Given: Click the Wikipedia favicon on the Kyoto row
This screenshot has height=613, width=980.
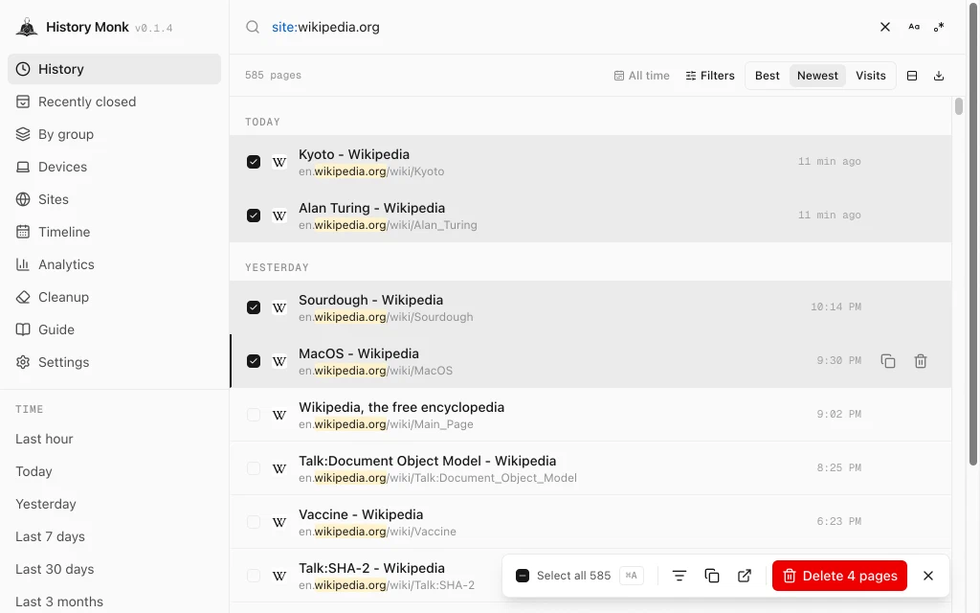Looking at the screenshot, I should click(279, 162).
